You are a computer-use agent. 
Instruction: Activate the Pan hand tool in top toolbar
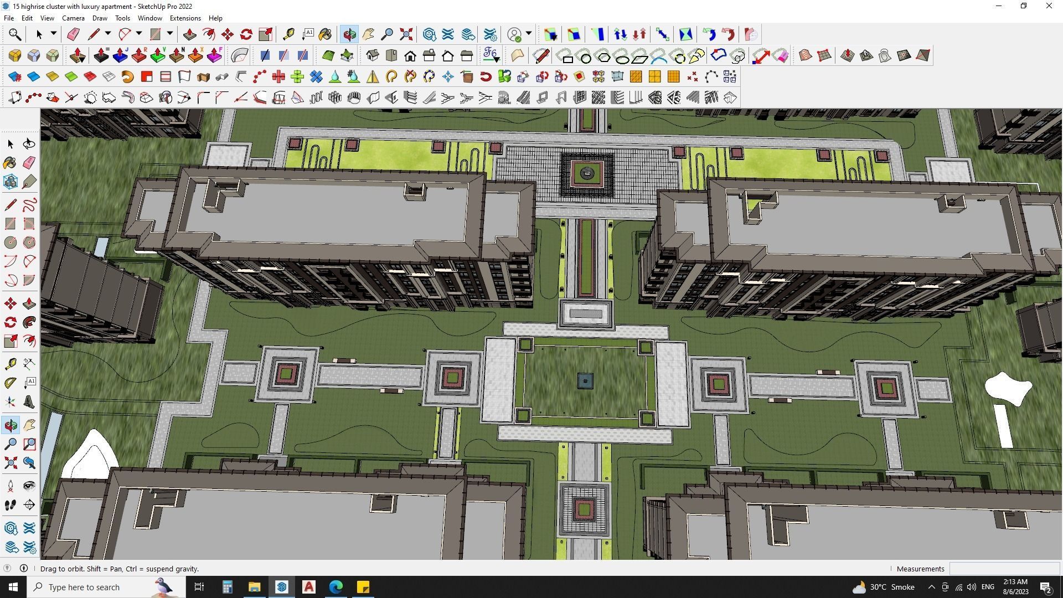(368, 34)
